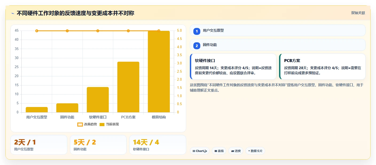
Task: Toggle the 当前表现 legend swatch
Action: coord(102,124)
